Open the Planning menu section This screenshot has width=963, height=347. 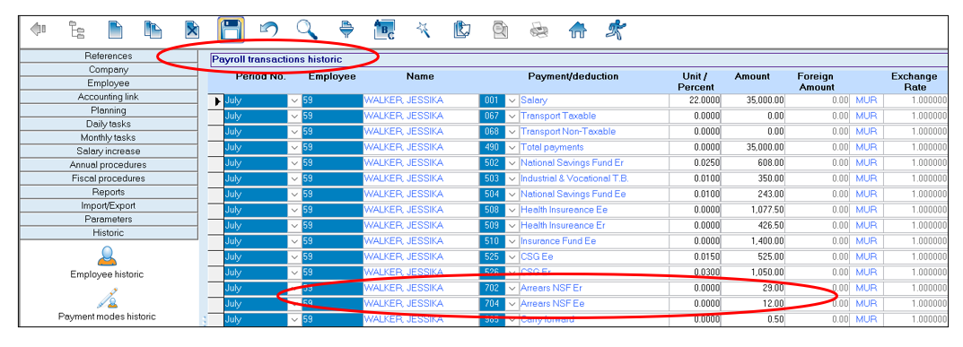[x=108, y=110]
